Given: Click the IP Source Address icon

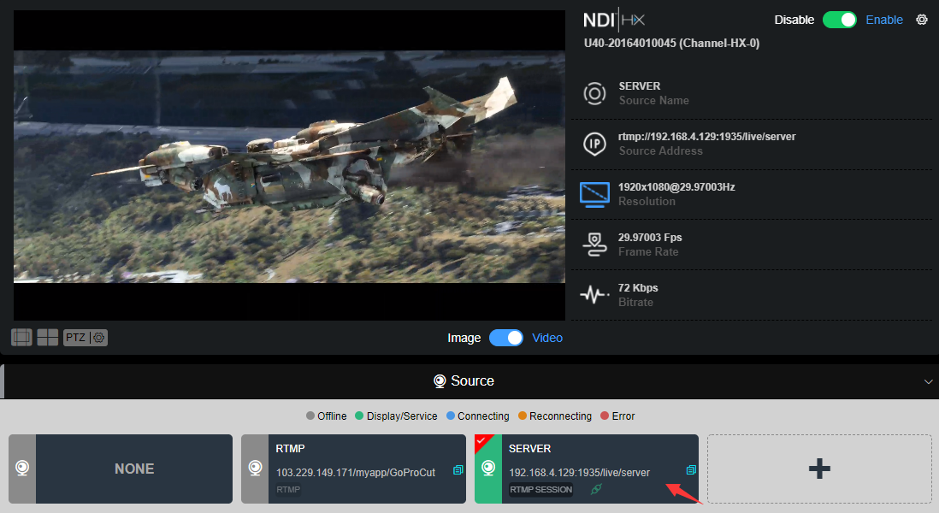Looking at the screenshot, I should pos(594,144).
